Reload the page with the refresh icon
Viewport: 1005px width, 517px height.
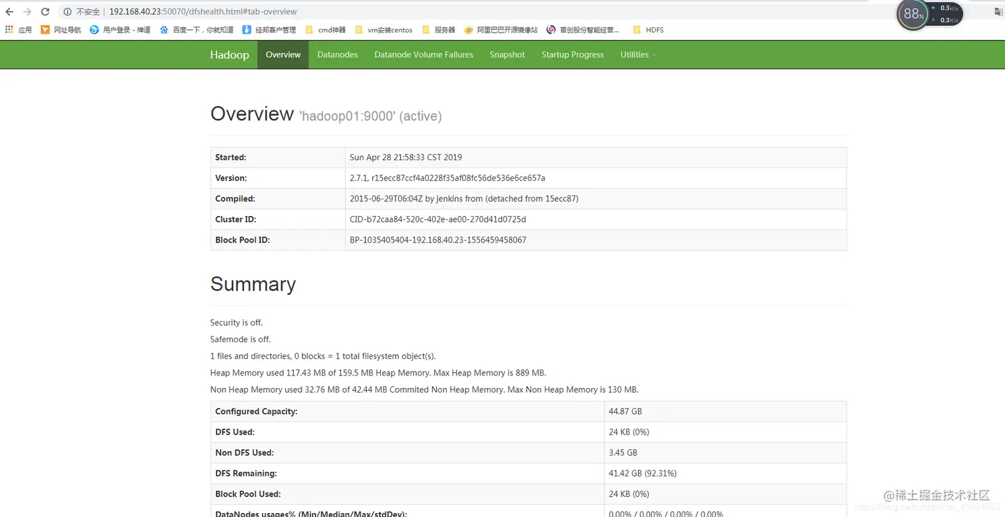(45, 11)
